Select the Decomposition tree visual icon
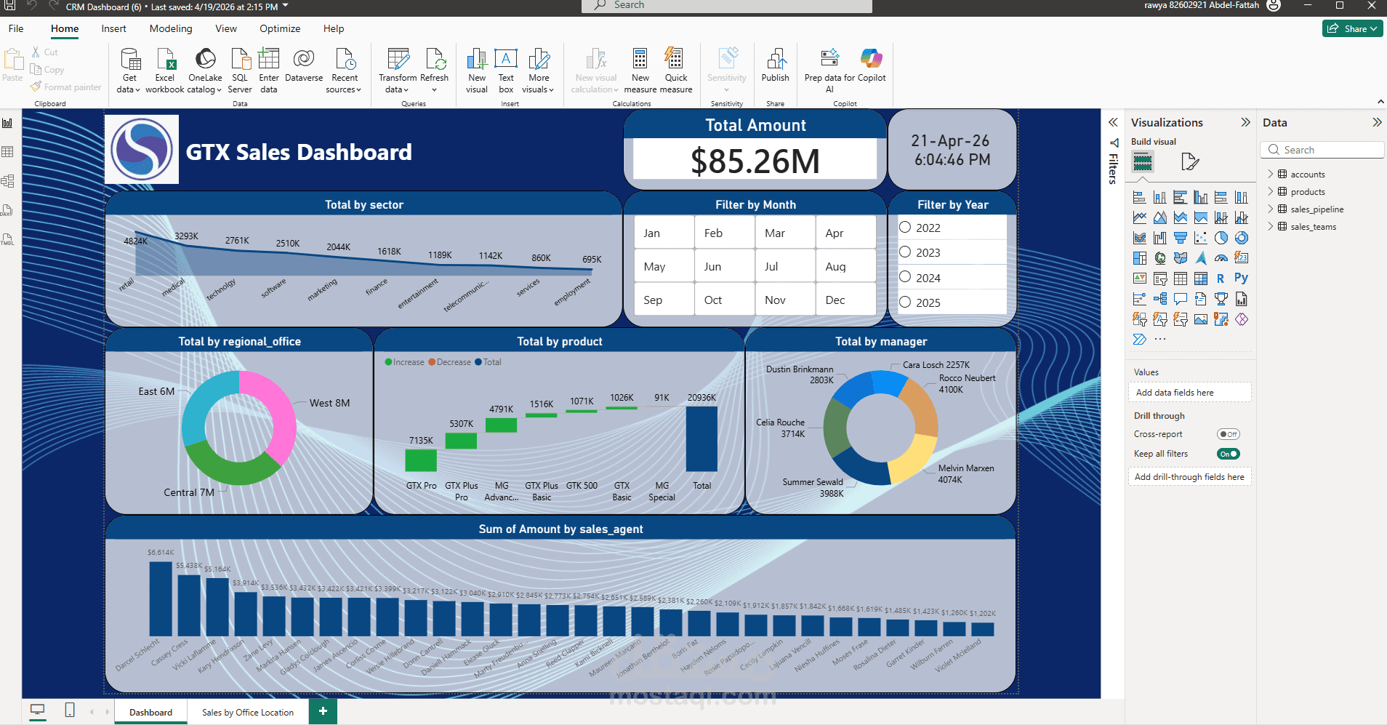This screenshot has width=1387, height=725. click(1160, 299)
